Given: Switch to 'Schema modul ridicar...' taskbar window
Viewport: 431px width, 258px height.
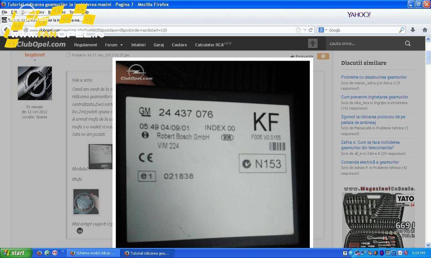Looking at the screenshot, I should [x=93, y=253].
